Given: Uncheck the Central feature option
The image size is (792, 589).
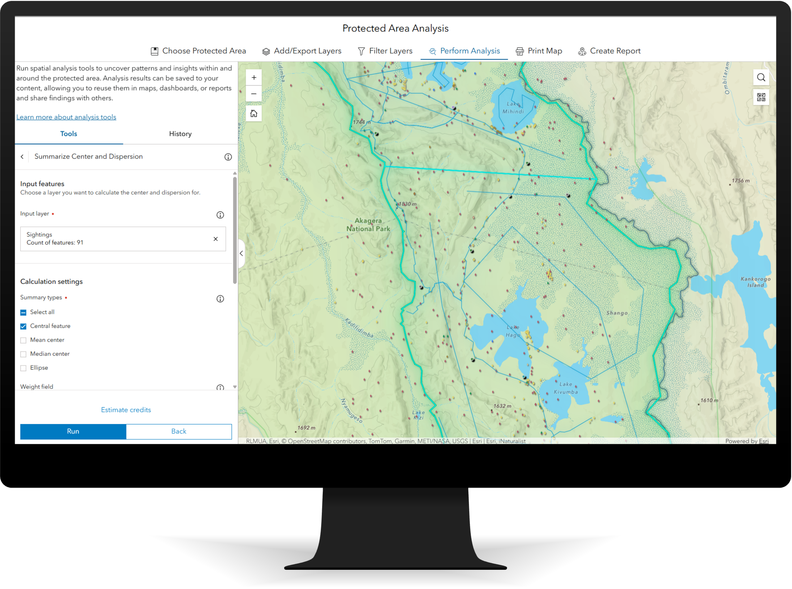Looking at the screenshot, I should pos(23,326).
